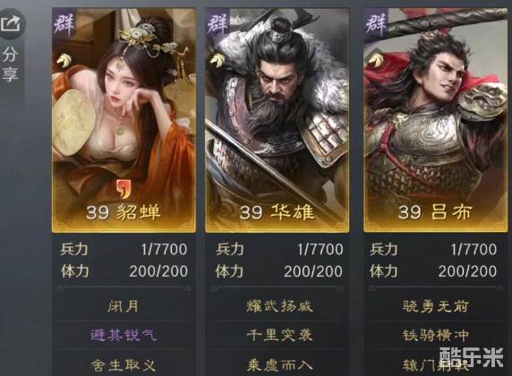Click the 群 faction badge on 华雄 card
This screenshot has height=376, width=512.
(x=218, y=22)
